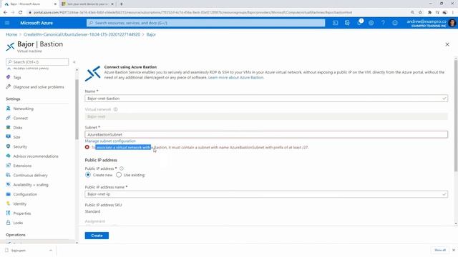Select the Create new public IP radio

[88, 175]
